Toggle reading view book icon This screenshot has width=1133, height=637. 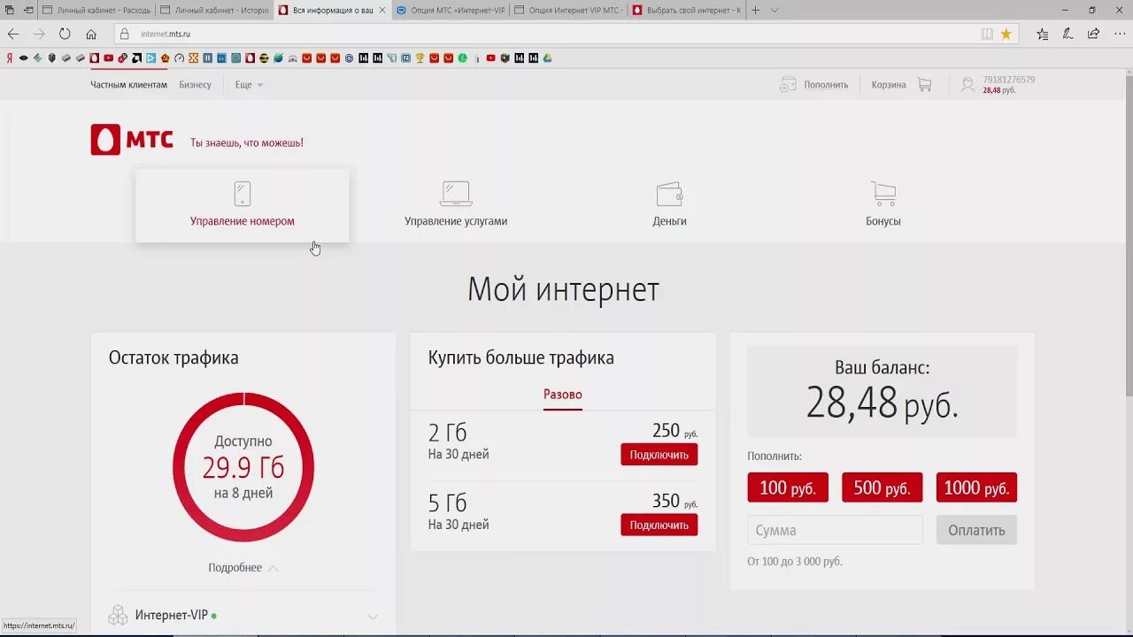987,34
